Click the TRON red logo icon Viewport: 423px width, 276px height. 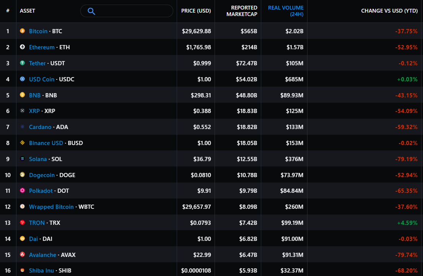pos(22,223)
